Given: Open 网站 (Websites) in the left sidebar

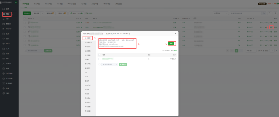Looking at the screenshot, I should (7, 14).
